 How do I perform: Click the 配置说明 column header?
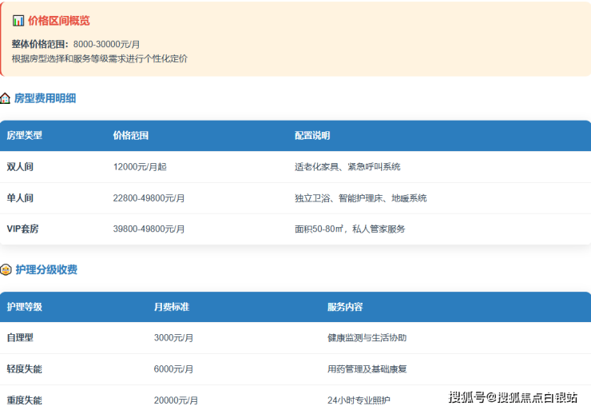[x=312, y=136]
